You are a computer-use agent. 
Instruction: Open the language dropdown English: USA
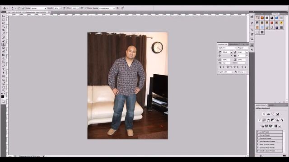[225, 72]
